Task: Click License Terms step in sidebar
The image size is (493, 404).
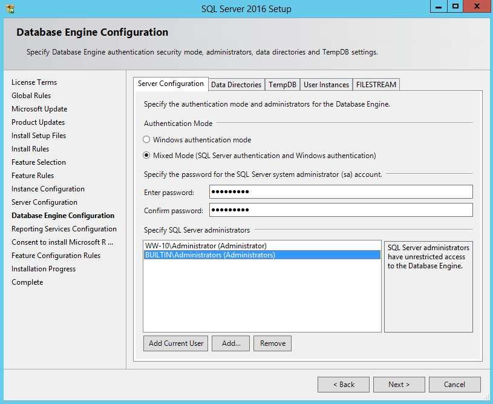Action: (x=34, y=82)
